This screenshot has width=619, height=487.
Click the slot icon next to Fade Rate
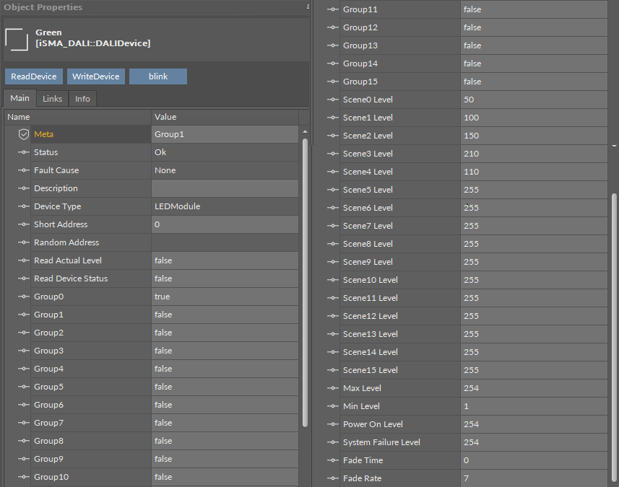tap(332, 478)
